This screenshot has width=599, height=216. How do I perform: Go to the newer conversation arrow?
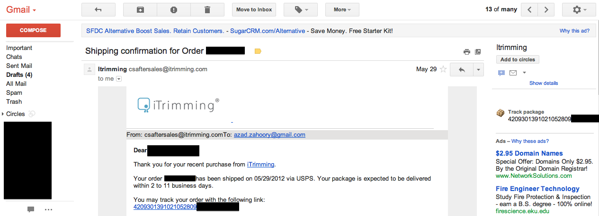tap(530, 9)
